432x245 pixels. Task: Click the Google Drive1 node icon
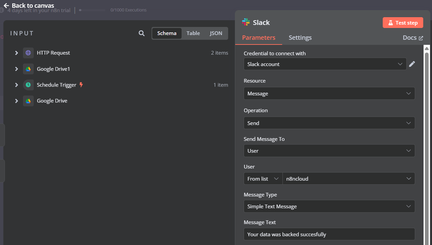pos(28,69)
